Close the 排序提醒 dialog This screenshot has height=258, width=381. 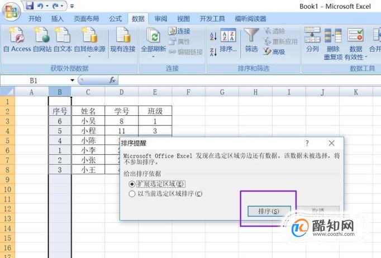coord(331,143)
